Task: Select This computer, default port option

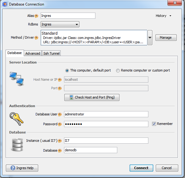Action: pyautogui.click(x=88, y=71)
